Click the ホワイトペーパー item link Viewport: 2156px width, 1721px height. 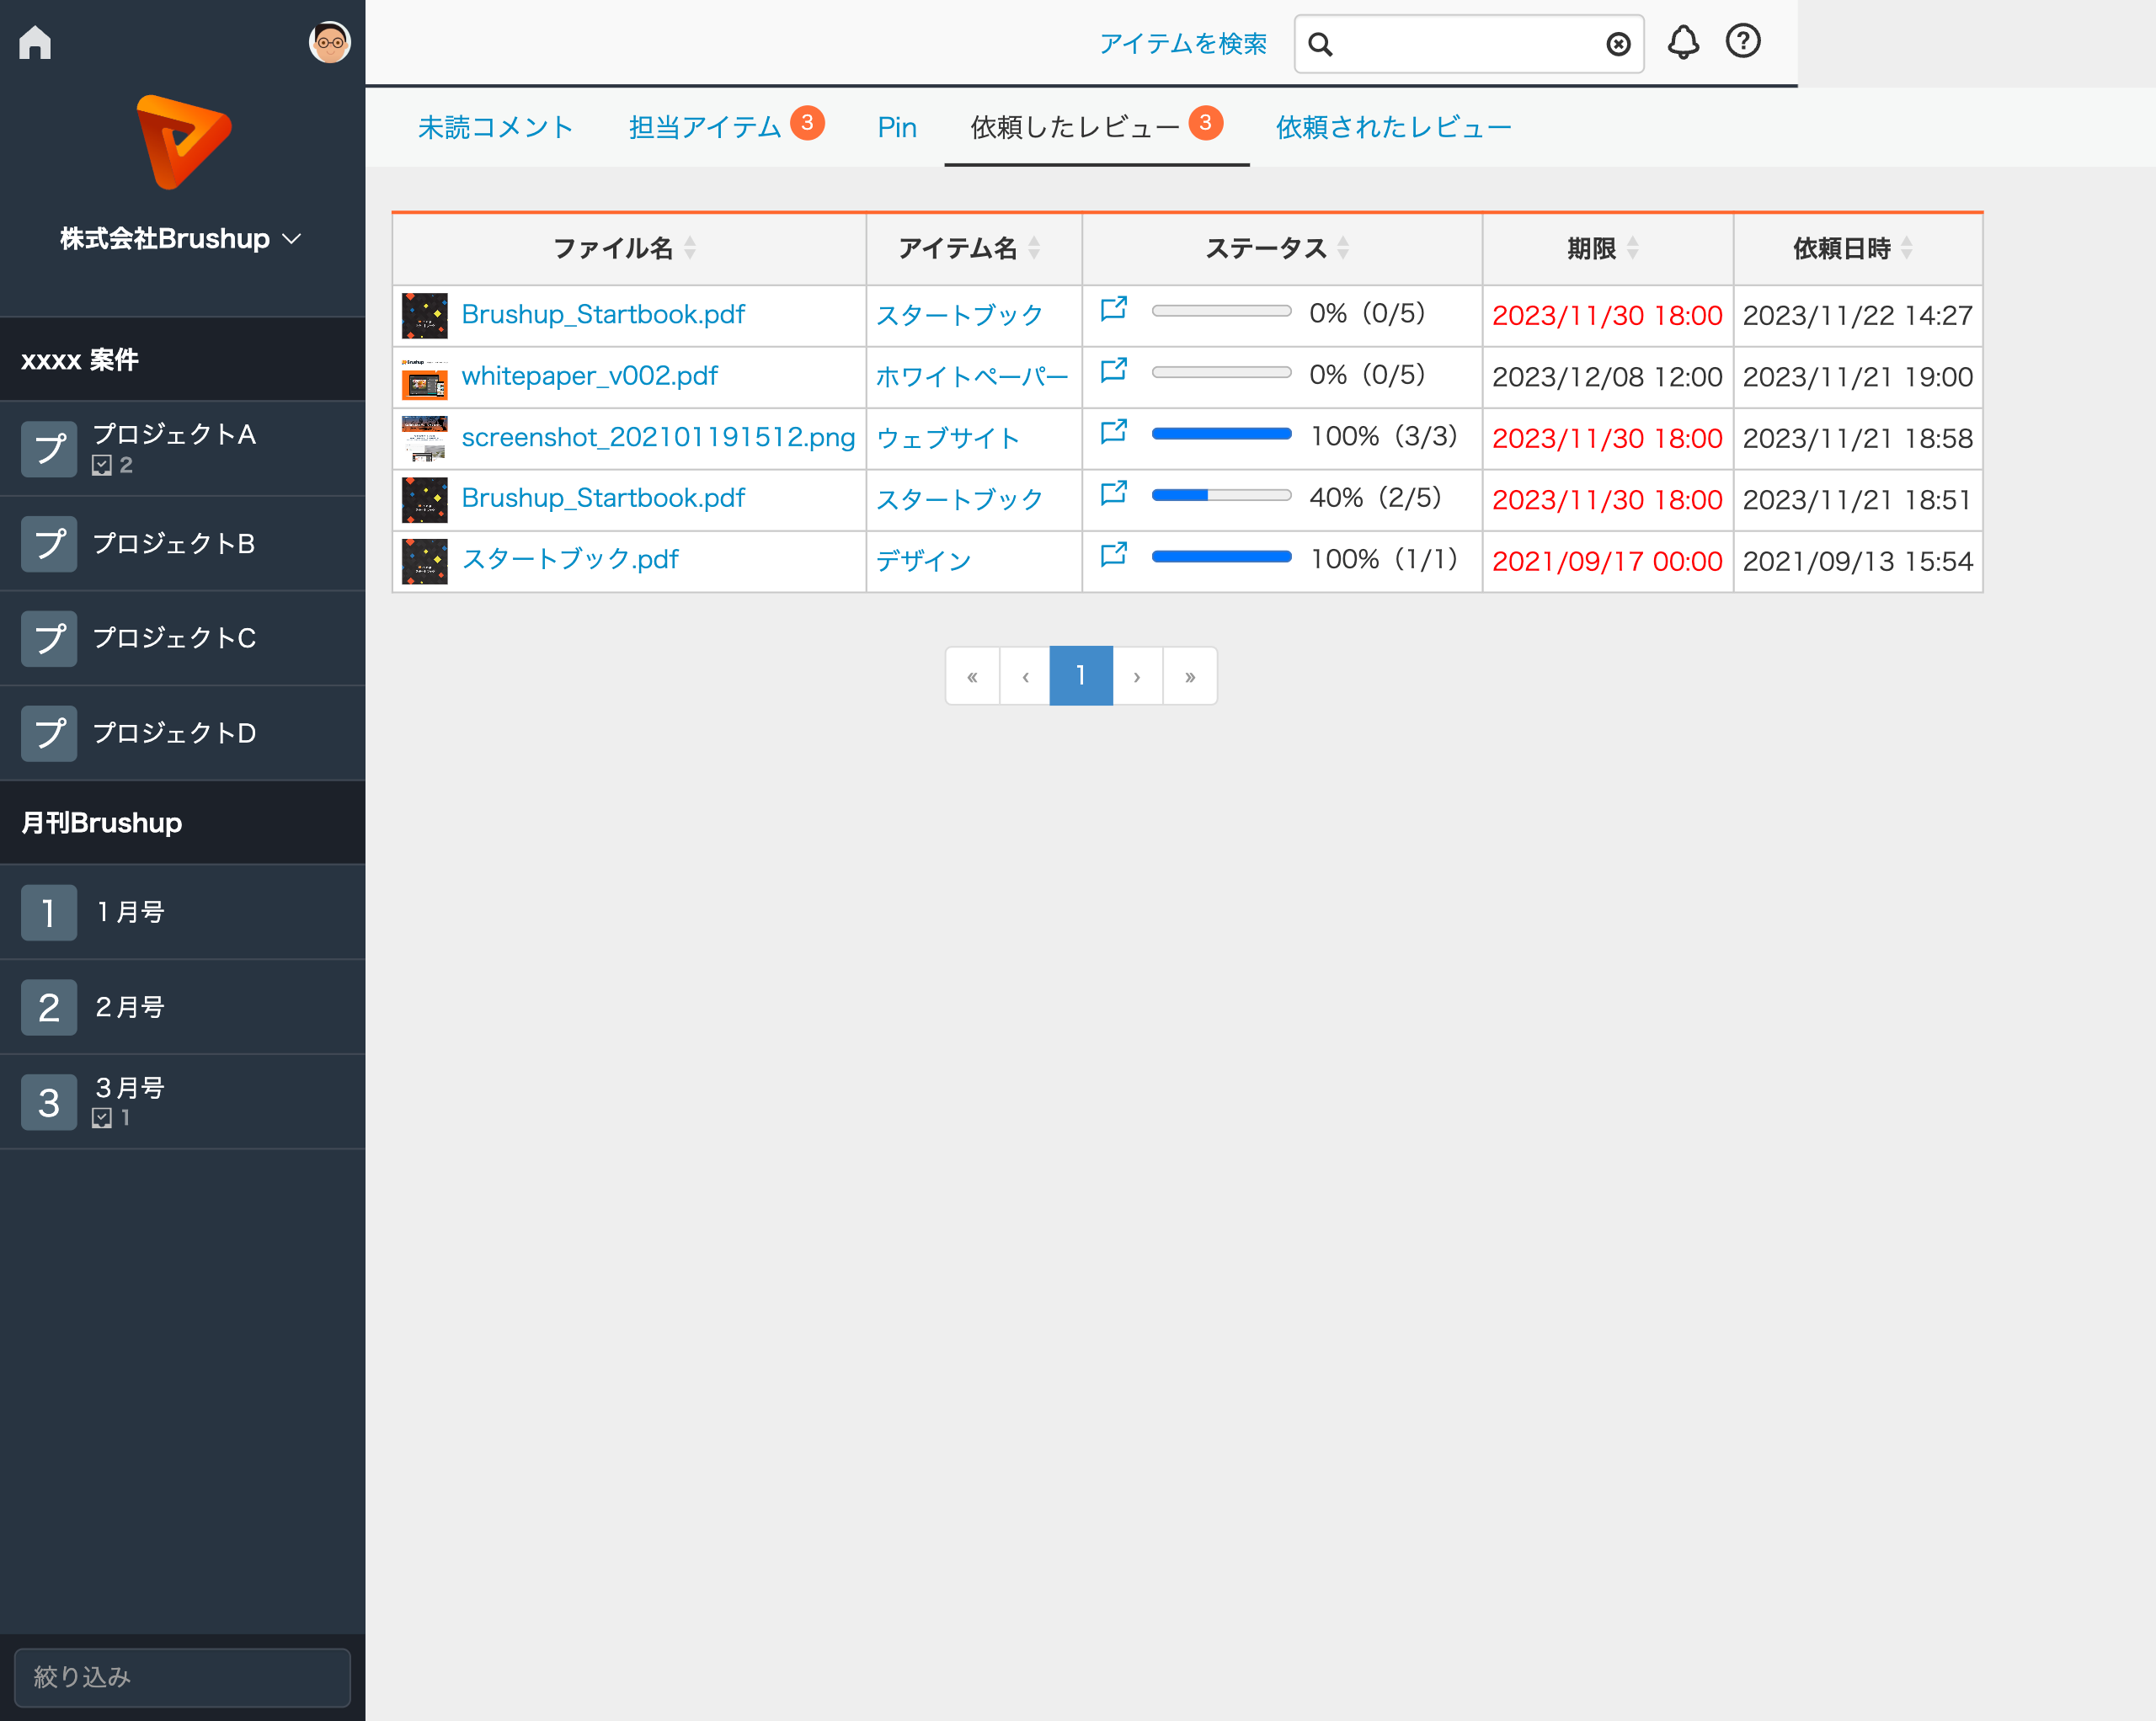tap(972, 377)
